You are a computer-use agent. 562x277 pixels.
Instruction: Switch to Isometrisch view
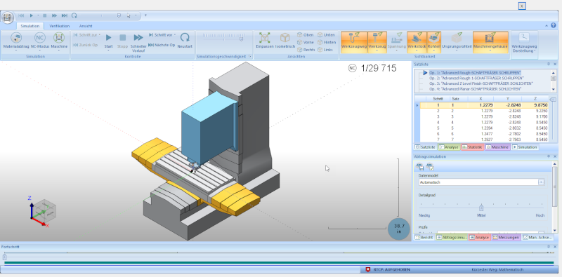click(285, 38)
